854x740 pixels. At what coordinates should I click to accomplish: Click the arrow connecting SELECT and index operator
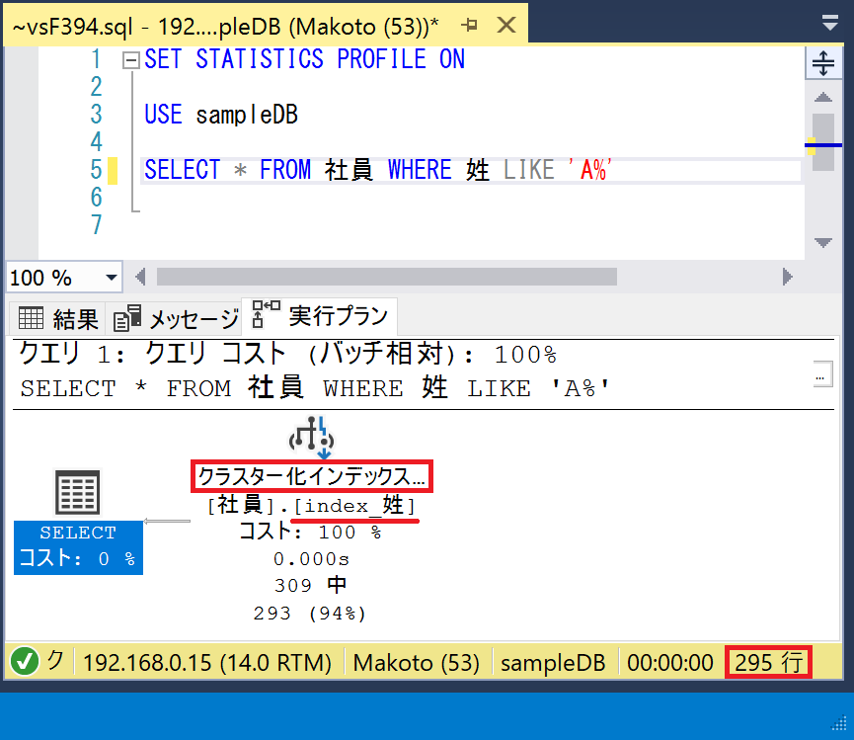[167, 521]
